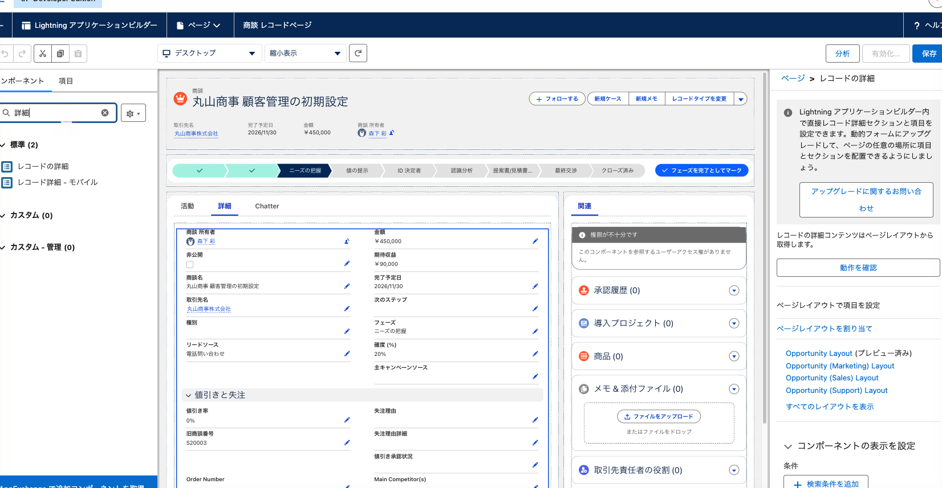Click the cut scissors icon in toolbar
This screenshot has height=488, width=942.
[x=43, y=54]
